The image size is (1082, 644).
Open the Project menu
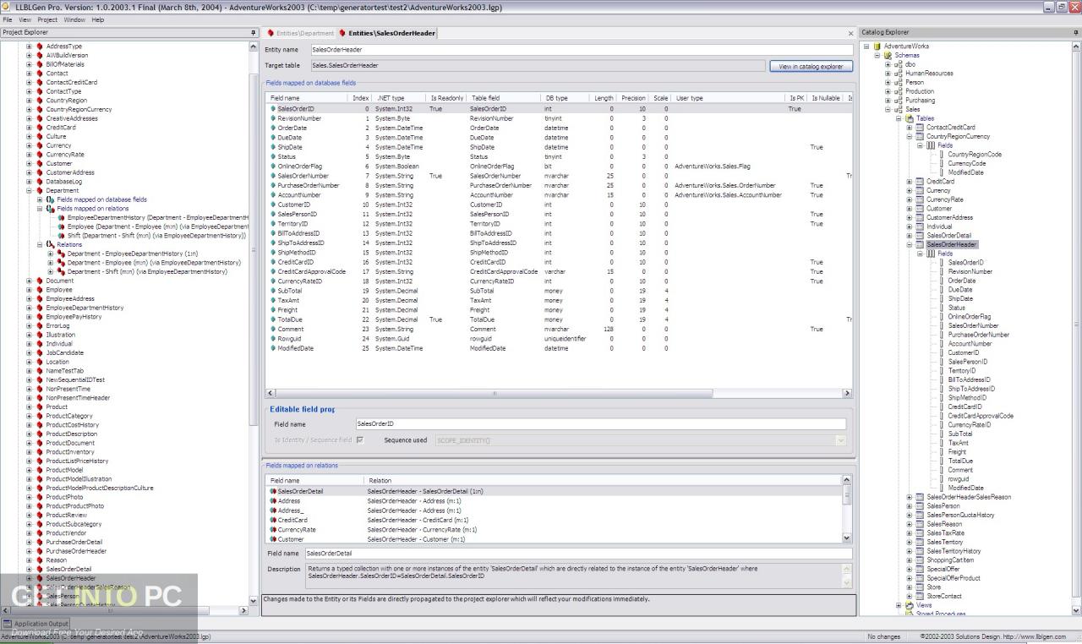pos(47,19)
